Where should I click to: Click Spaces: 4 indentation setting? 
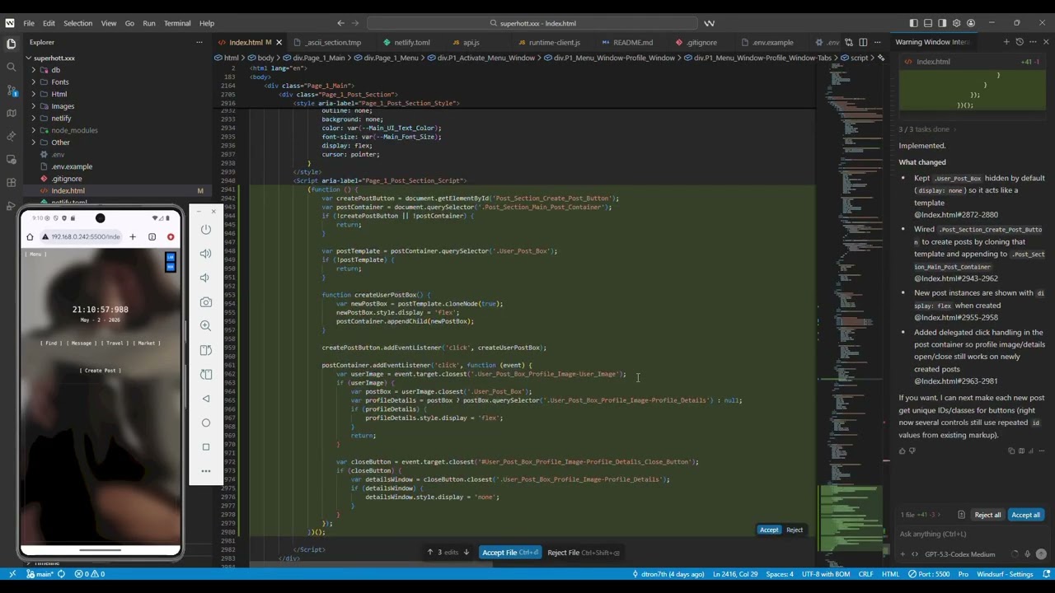[x=779, y=574]
